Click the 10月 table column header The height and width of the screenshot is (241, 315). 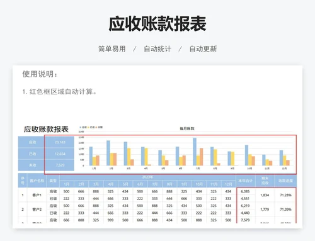click(199, 184)
